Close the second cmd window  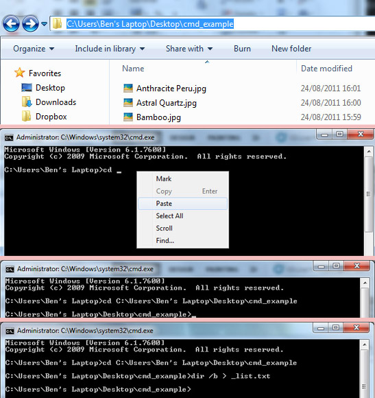point(356,266)
